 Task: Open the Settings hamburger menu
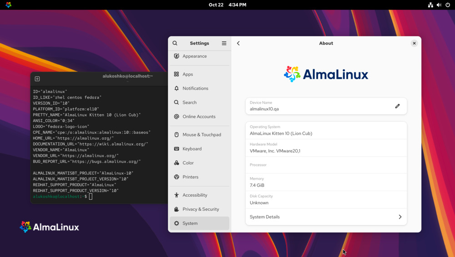point(224,43)
